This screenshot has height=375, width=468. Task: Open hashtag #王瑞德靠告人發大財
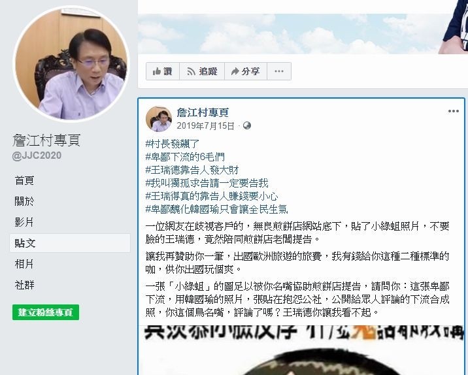coord(192,170)
